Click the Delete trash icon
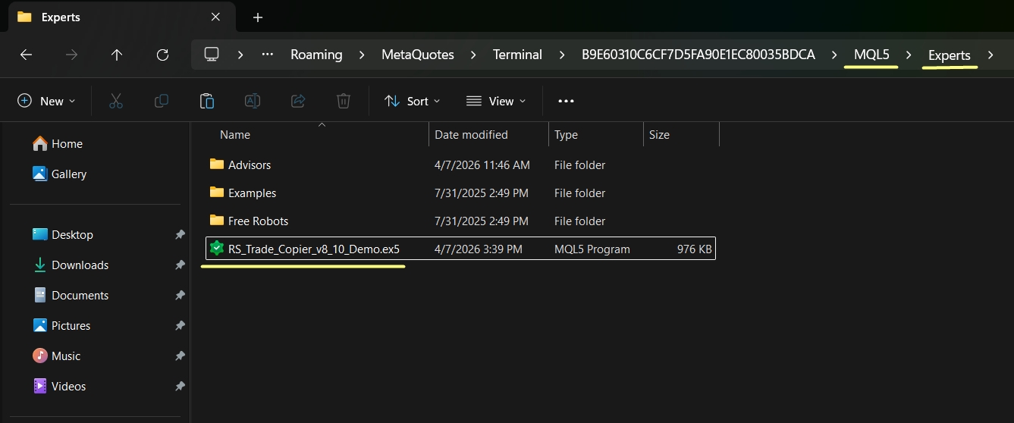Image resolution: width=1014 pixels, height=423 pixels. tap(344, 101)
